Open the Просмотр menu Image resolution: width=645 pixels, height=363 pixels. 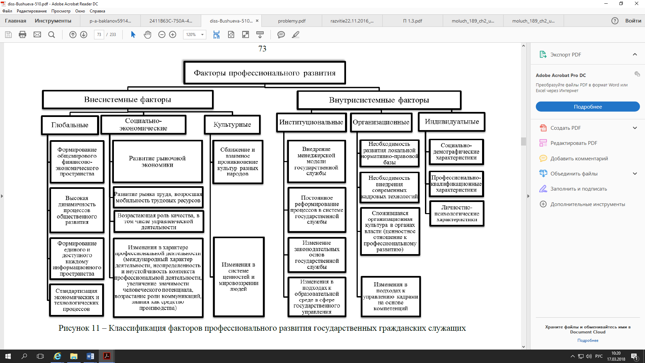tap(61, 11)
